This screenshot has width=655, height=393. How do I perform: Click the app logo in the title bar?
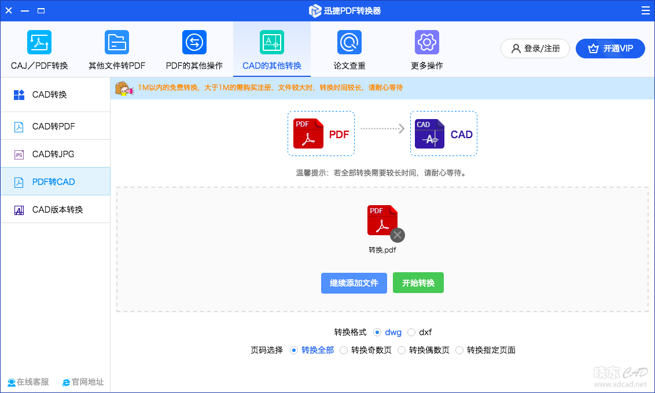[x=315, y=11]
